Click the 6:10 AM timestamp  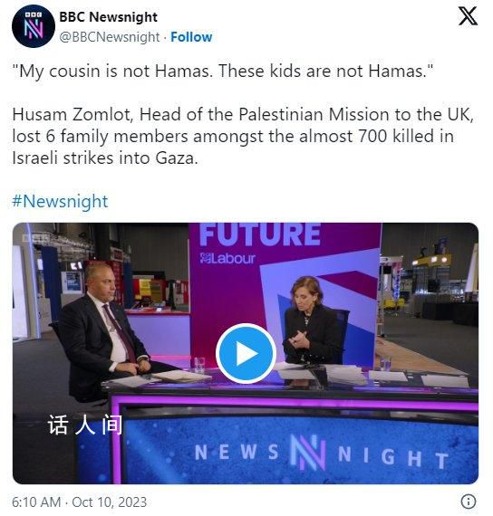tap(36, 502)
